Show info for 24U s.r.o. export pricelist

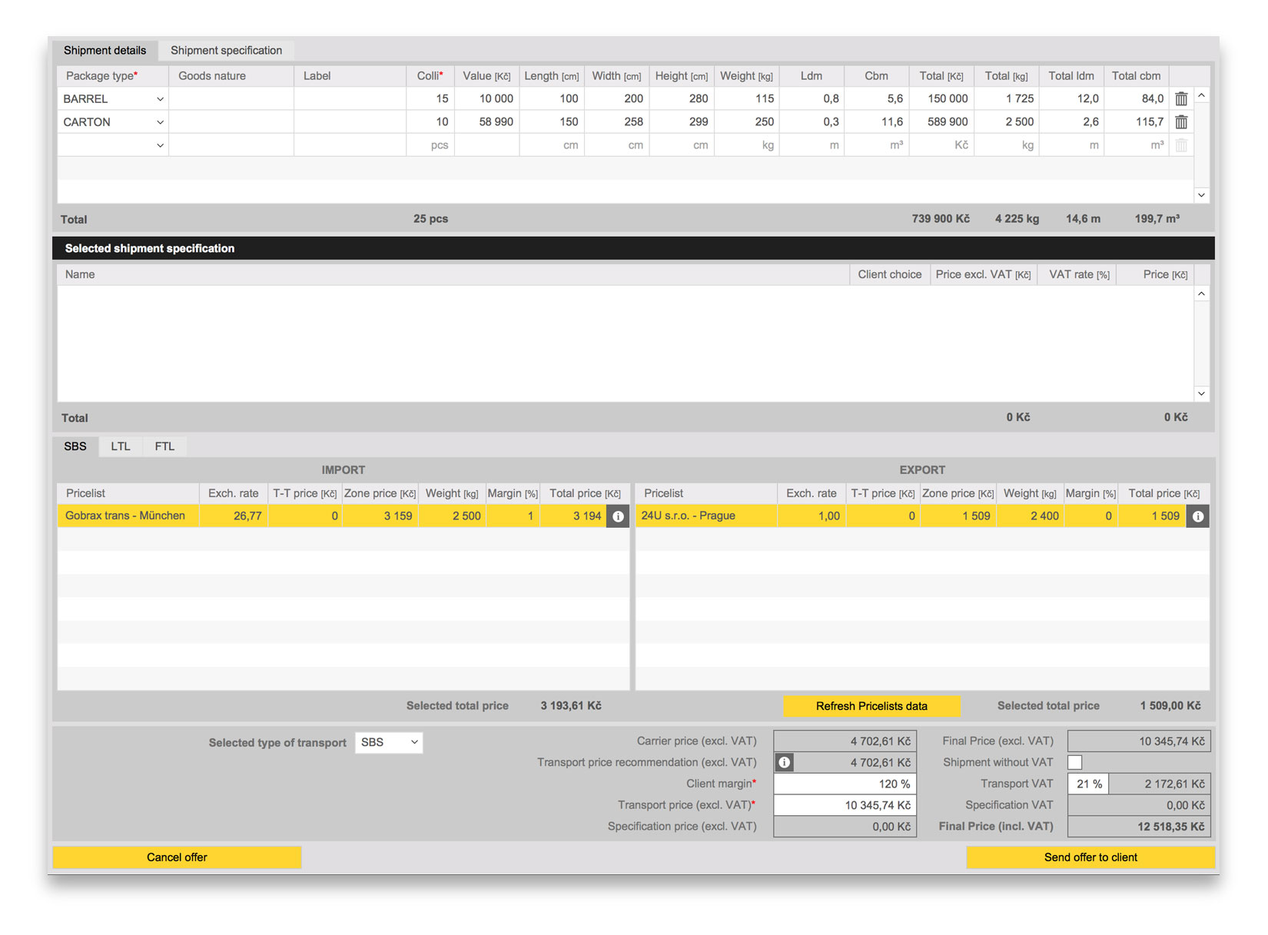[x=1197, y=516]
